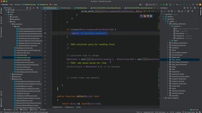Open Project panel settings gear
Screen dimensions: 202x113
click(x=38, y=8)
